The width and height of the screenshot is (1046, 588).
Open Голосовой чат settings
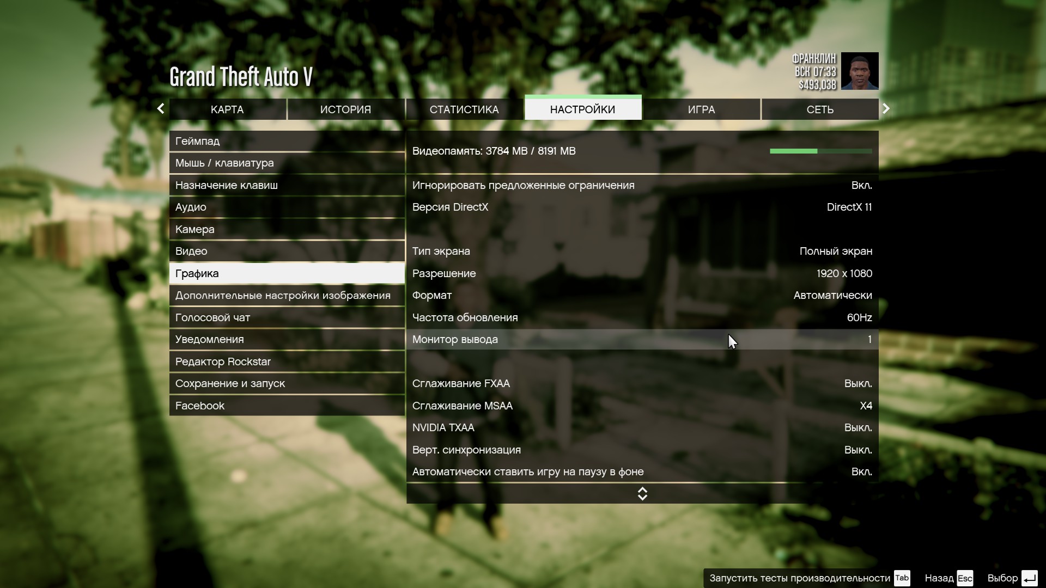click(287, 317)
